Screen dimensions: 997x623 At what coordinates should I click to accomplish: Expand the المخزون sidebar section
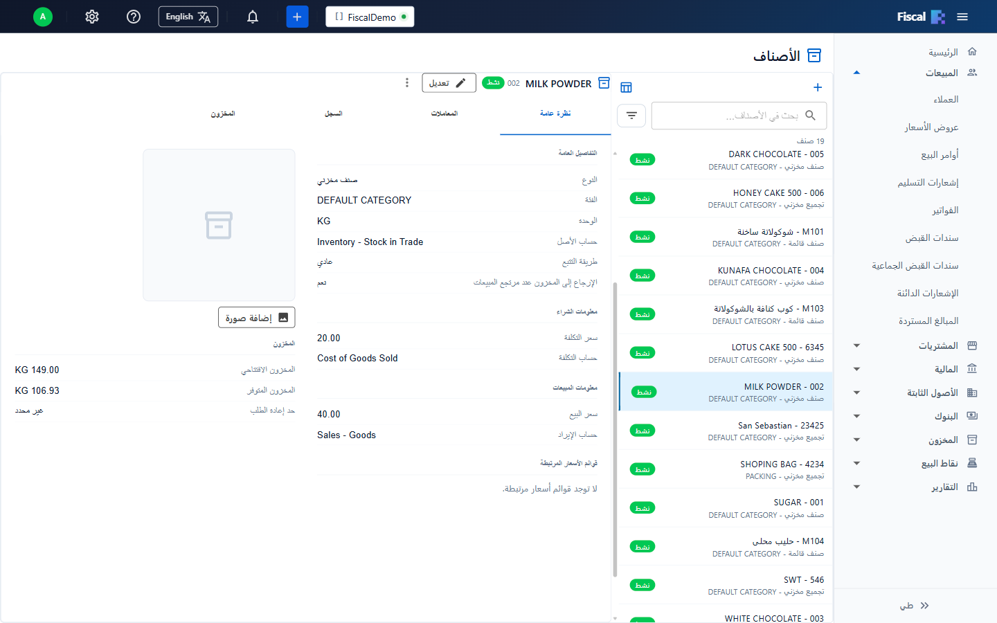pos(856,440)
